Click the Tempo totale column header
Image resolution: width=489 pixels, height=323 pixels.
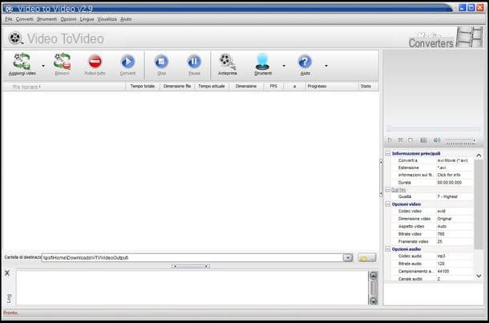(143, 87)
